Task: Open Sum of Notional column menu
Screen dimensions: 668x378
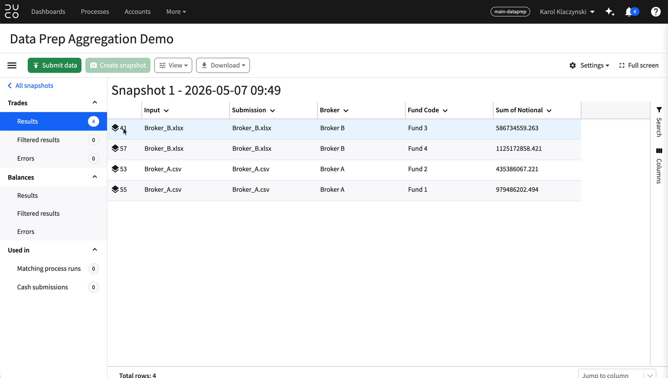Action: click(x=549, y=111)
